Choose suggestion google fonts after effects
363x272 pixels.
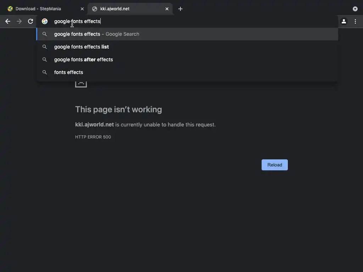click(187, 59)
